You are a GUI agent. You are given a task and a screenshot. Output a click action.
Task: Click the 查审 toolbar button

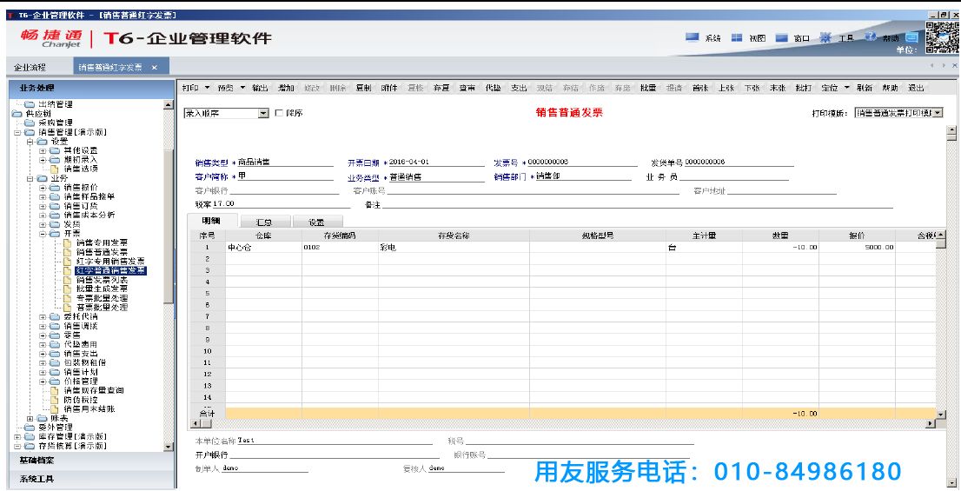[467, 89]
